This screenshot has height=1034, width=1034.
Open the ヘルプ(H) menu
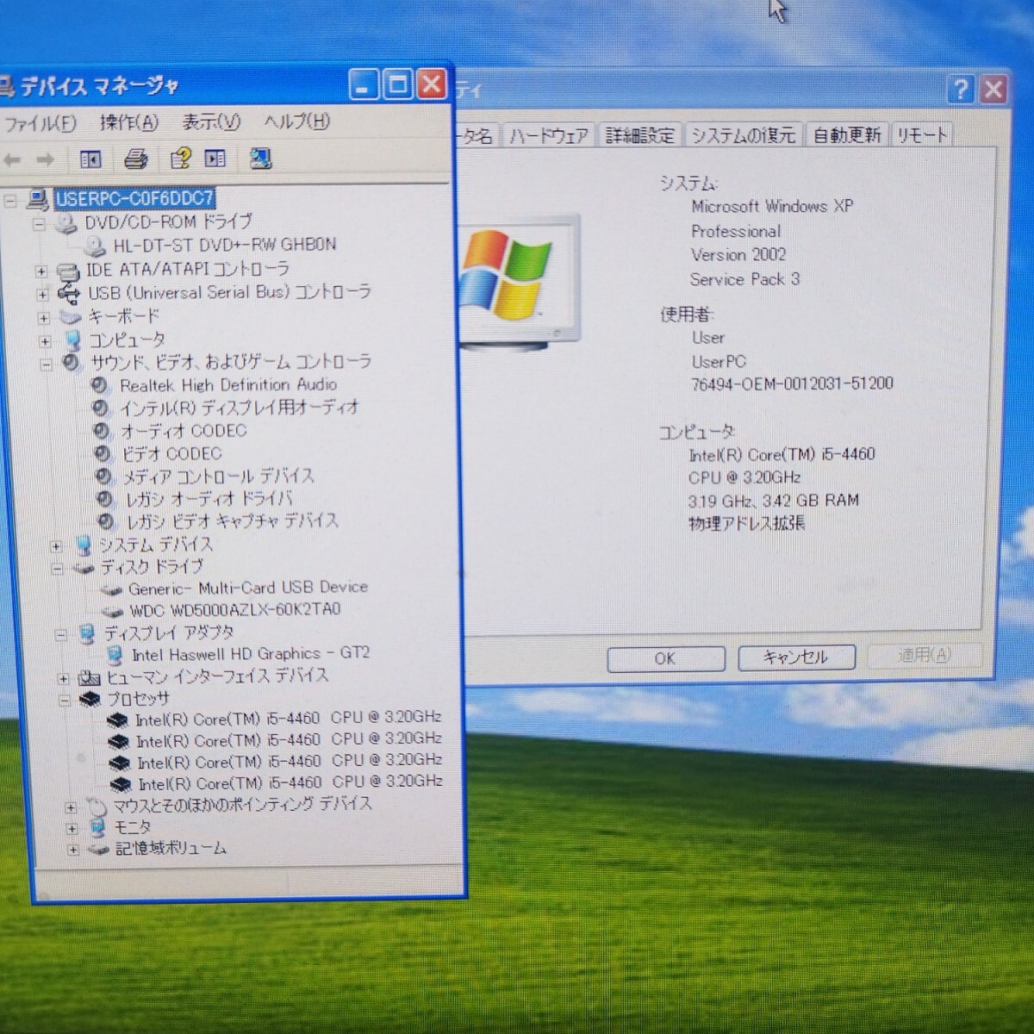click(x=296, y=121)
